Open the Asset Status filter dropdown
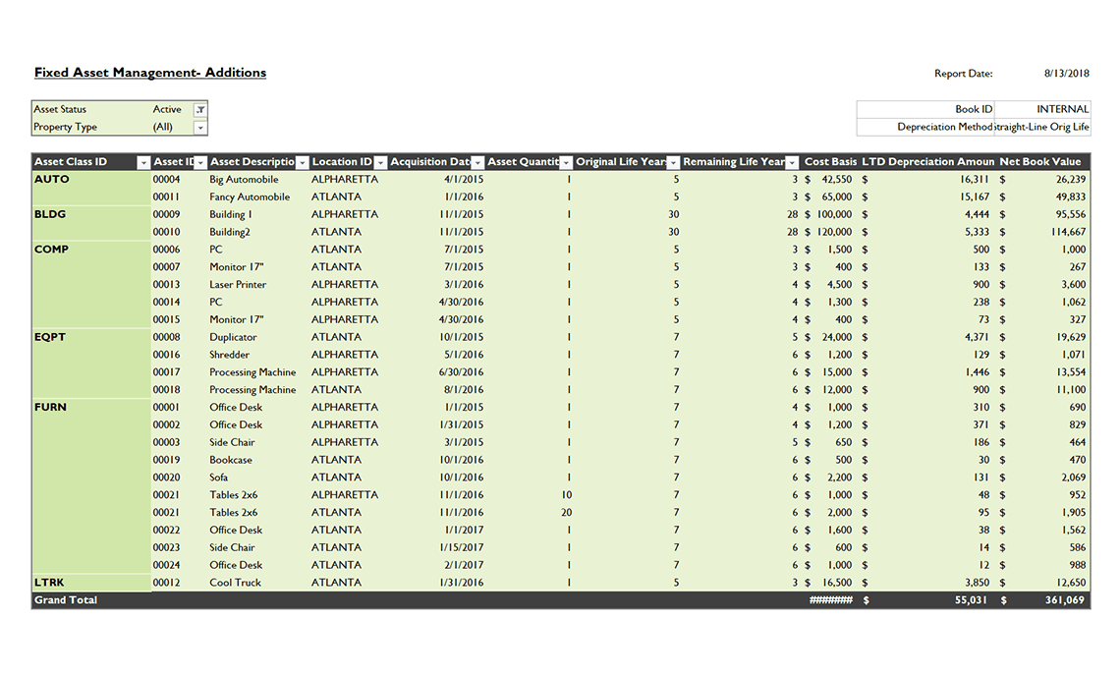Image resolution: width=1120 pixels, height=675 pixels. pyautogui.click(x=200, y=109)
